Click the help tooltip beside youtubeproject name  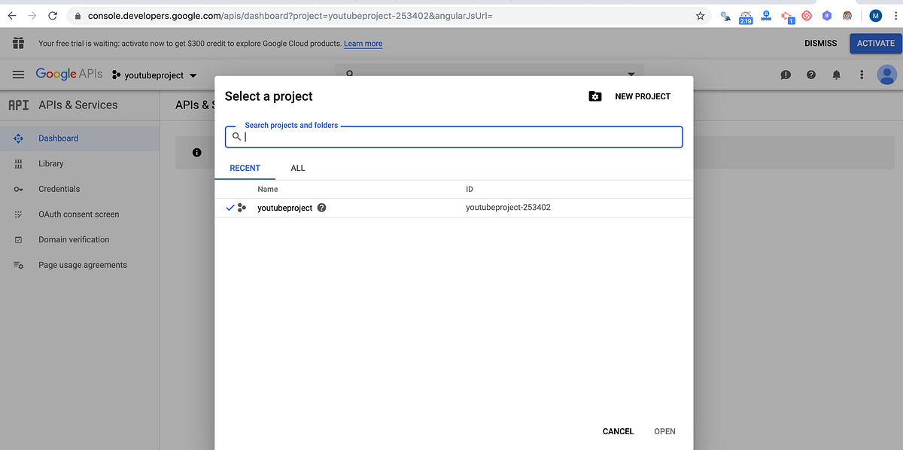tap(321, 208)
